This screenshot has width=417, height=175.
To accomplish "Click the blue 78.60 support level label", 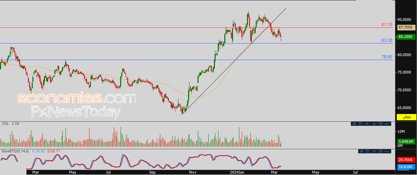I will point(387,57).
